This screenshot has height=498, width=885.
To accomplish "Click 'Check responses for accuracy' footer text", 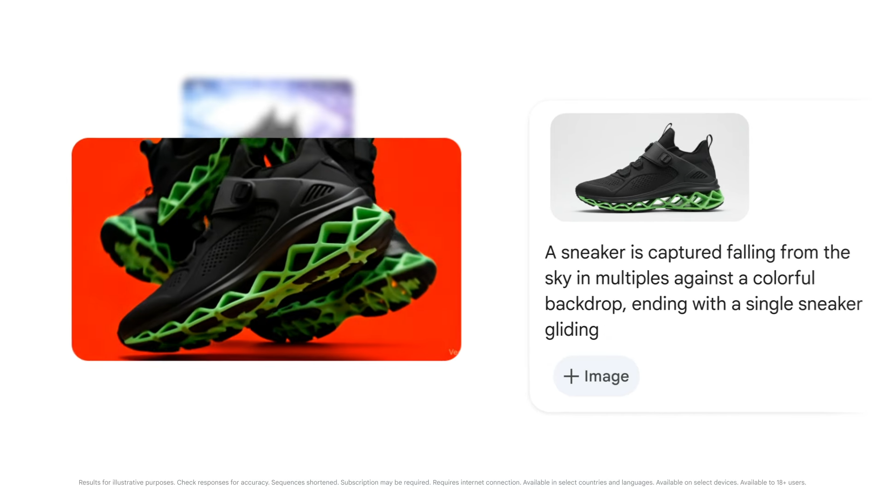I will pos(223,483).
